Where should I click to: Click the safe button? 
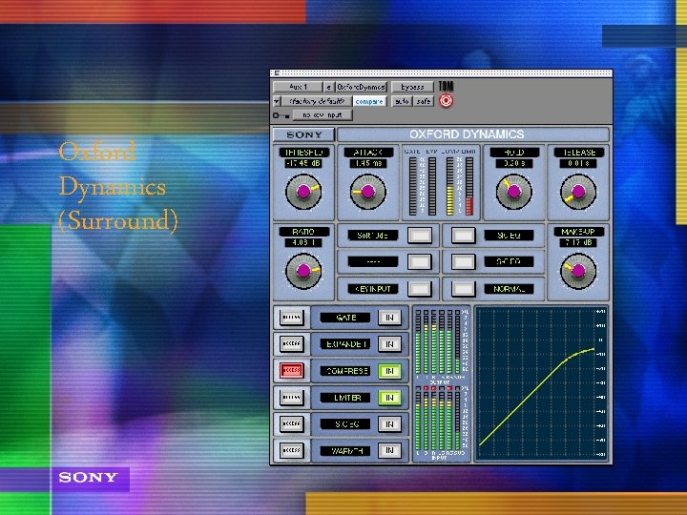click(424, 102)
